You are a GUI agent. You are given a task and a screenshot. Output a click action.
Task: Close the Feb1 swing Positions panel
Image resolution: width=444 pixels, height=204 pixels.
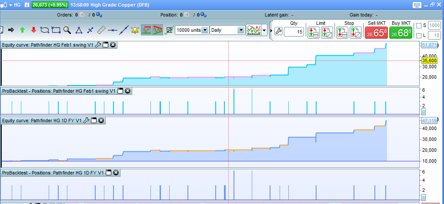[127, 90]
